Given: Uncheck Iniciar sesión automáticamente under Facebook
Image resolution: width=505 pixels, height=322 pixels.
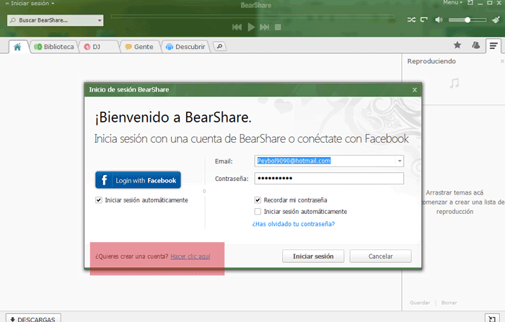Looking at the screenshot, I should [x=99, y=200].
